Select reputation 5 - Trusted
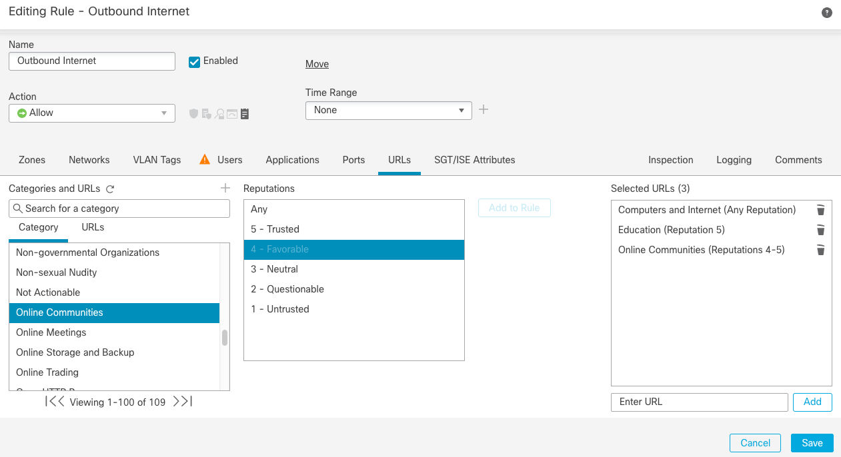Image resolution: width=841 pixels, height=457 pixels. pos(354,229)
